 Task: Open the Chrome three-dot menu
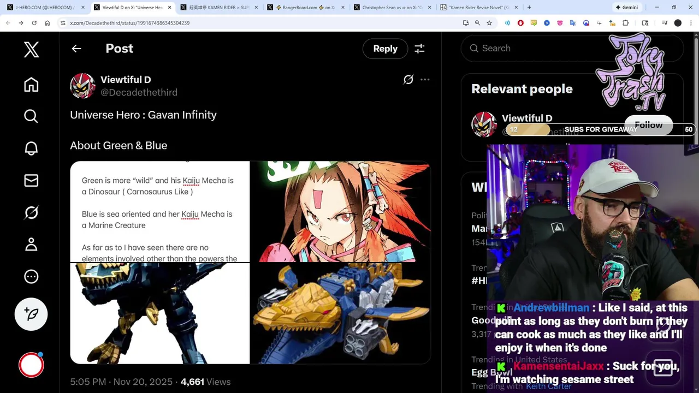point(691,23)
